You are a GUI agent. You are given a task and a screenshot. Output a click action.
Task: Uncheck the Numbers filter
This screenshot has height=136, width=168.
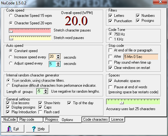pos(138,16)
